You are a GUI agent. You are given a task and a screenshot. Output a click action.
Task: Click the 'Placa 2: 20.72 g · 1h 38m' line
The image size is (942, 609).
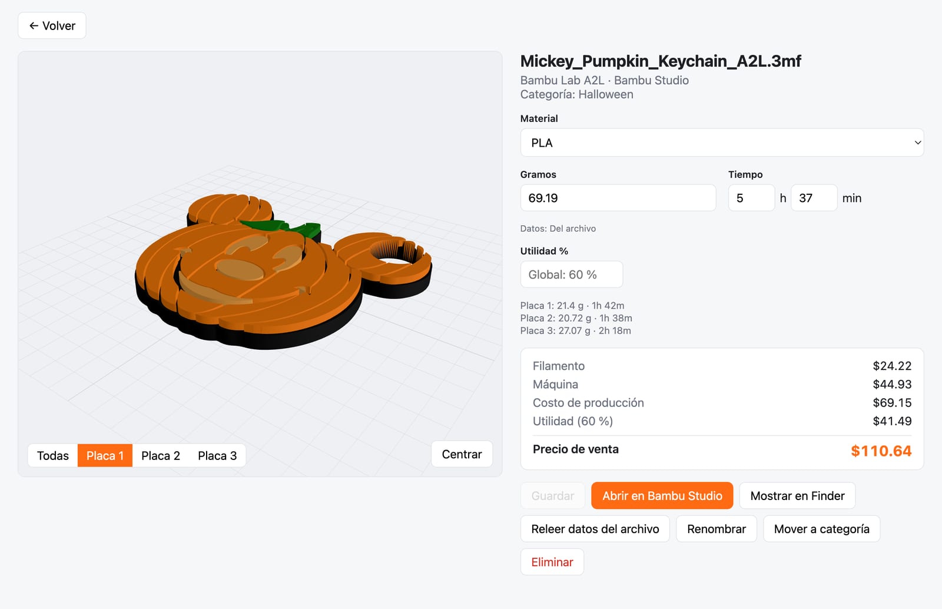point(576,318)
